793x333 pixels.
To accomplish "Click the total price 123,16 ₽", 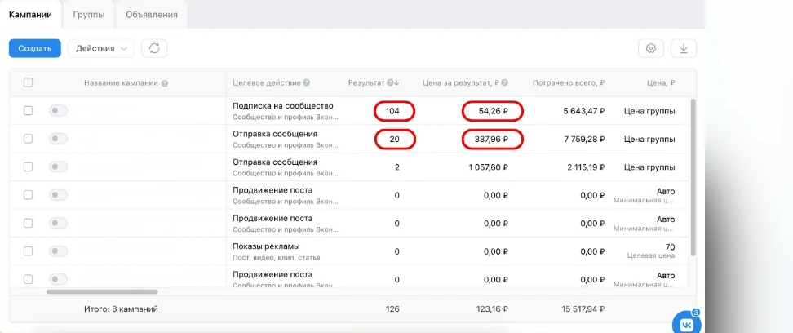I will point(491,309).
